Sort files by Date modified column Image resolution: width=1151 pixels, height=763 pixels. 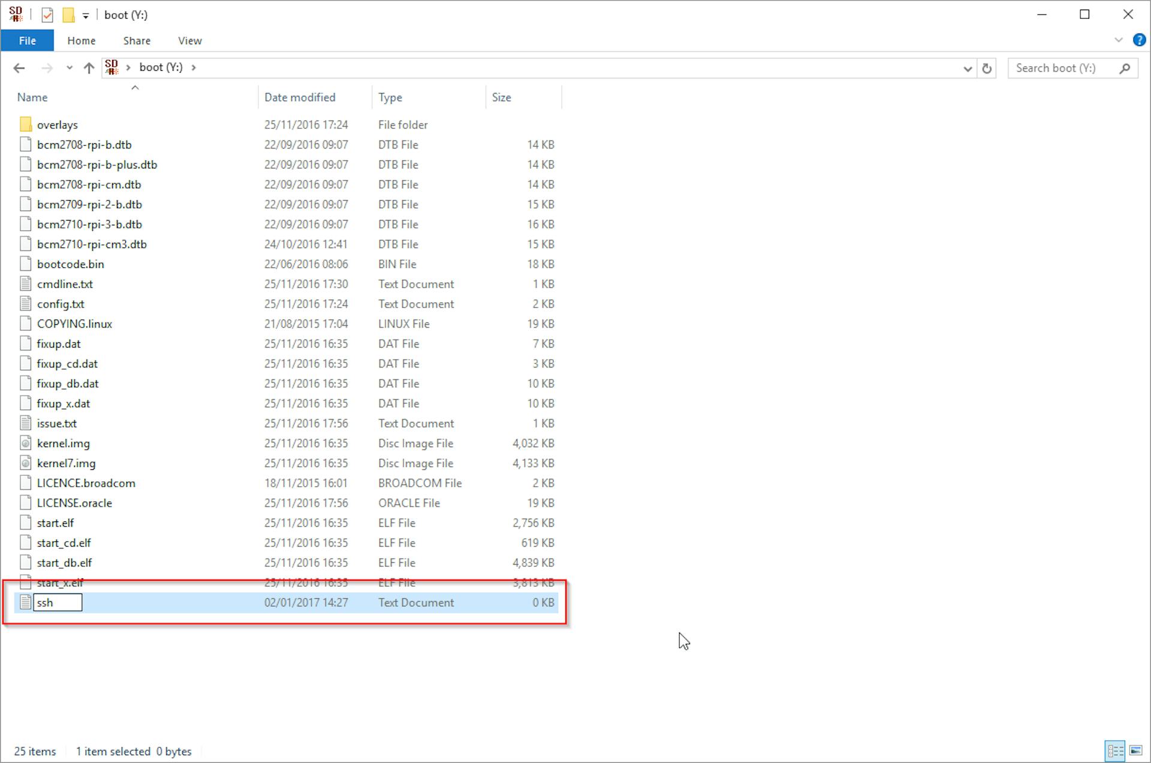300,97
